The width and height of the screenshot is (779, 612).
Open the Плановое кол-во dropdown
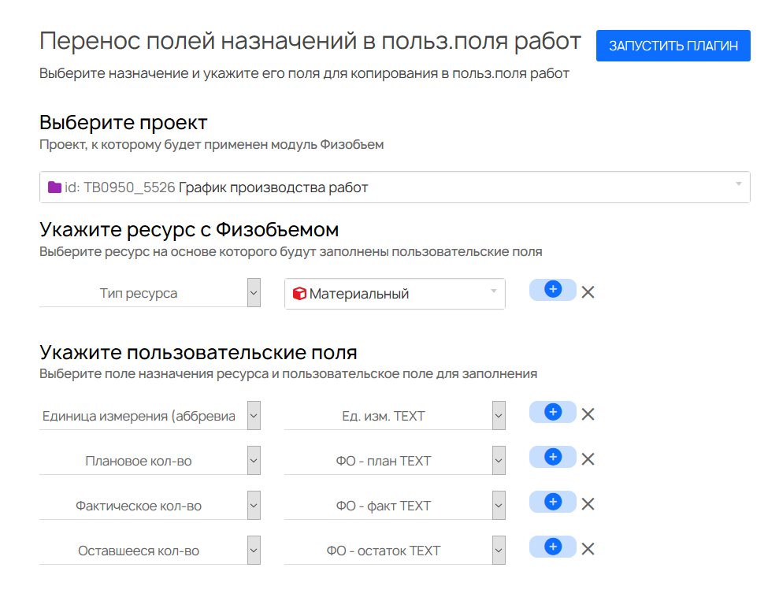click(x=150, y=461)
